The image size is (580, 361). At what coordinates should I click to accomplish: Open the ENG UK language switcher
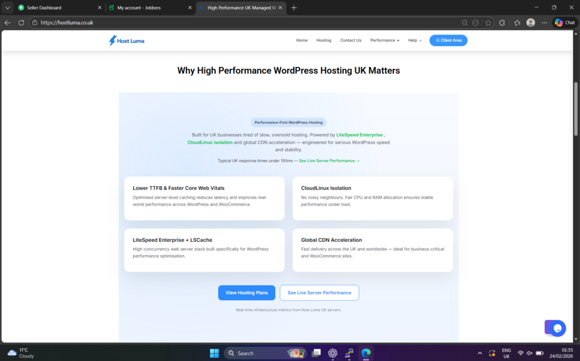tap(506, 353)
